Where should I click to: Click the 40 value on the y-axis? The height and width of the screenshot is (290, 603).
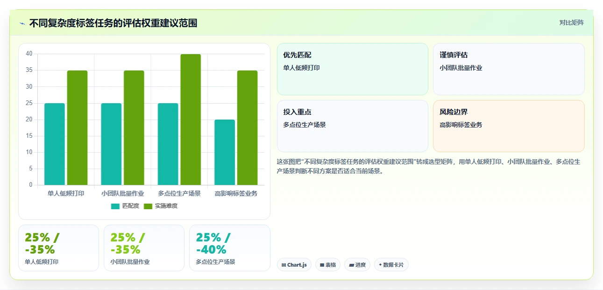coord(29,54)
